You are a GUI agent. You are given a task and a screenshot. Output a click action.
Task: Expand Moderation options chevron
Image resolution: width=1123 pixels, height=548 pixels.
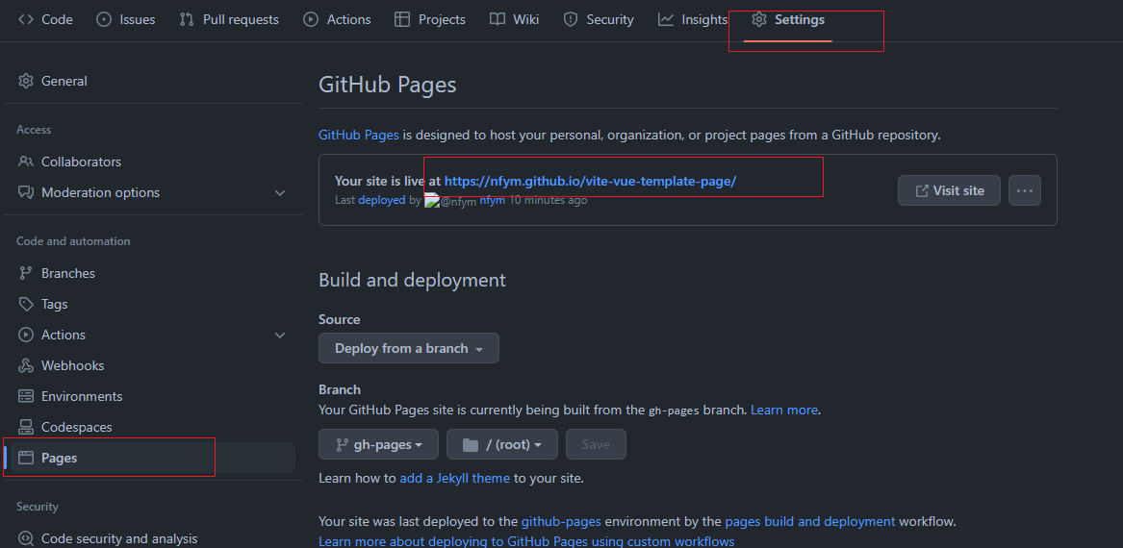280,193
